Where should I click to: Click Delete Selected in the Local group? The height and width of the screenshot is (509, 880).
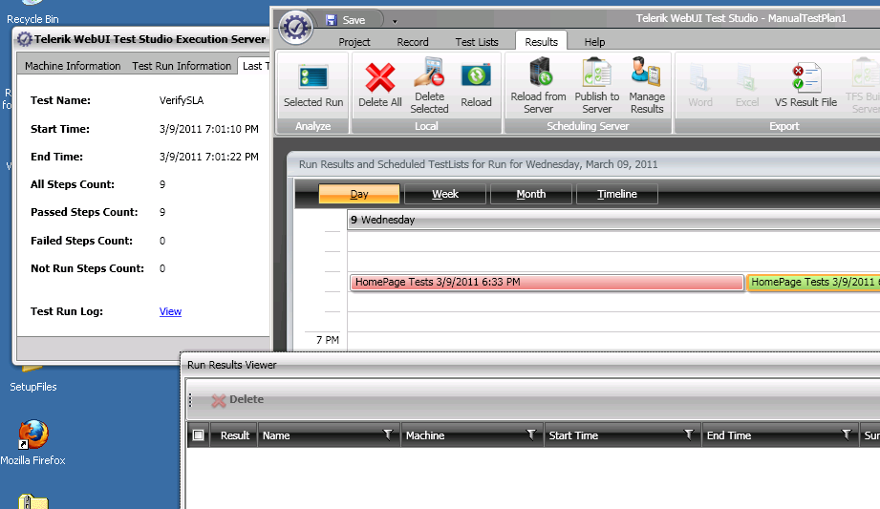429,86
